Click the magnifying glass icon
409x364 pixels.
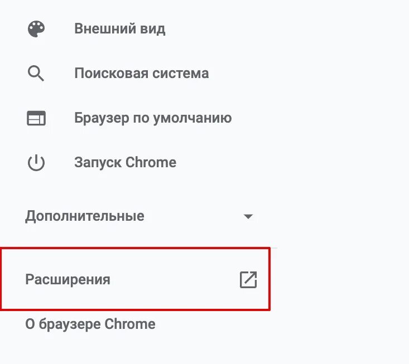pos(36,73)
